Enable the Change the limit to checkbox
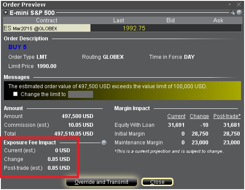Screen dimensions: 245x190 (15, 94)
